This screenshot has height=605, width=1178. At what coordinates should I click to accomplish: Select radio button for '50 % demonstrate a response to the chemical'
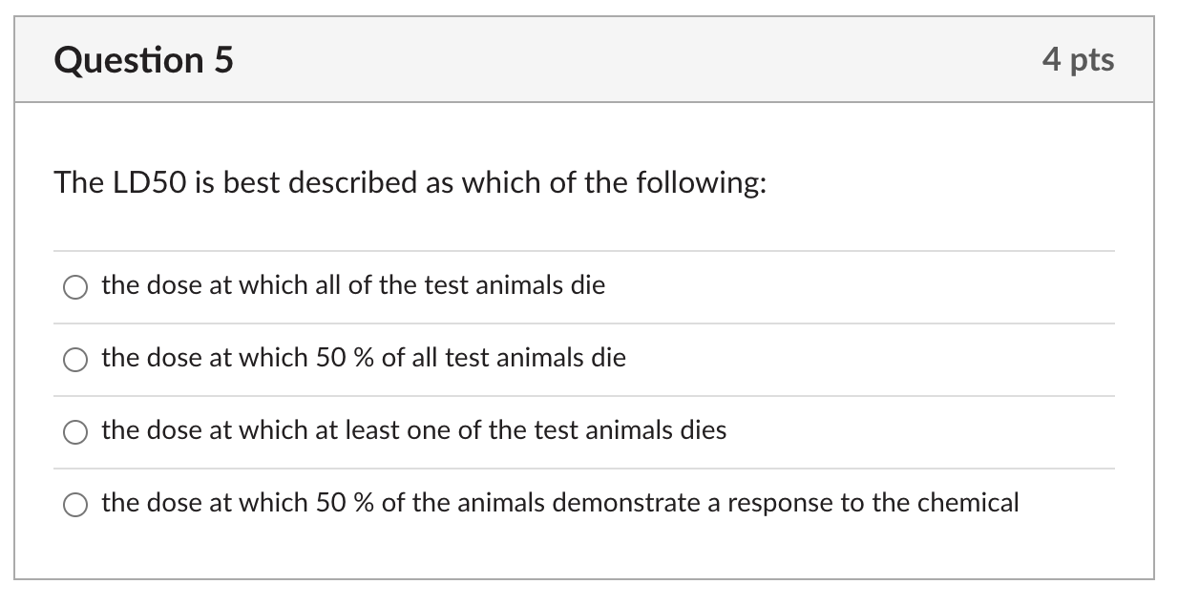pos(74,503)
